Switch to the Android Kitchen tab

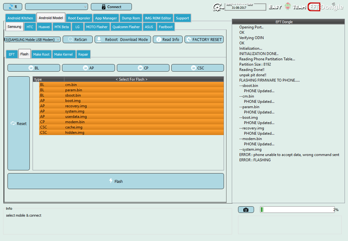[20, 18]
